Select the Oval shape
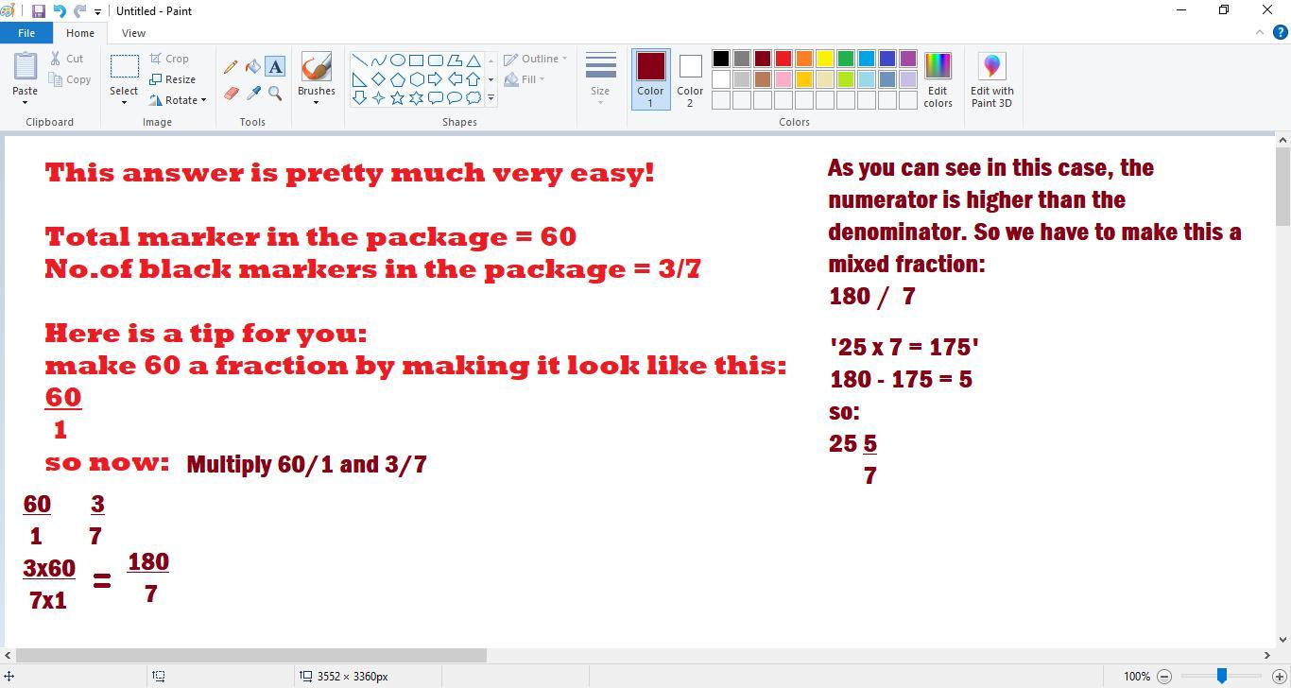The image size is (1291, 688). click(397, 60)
